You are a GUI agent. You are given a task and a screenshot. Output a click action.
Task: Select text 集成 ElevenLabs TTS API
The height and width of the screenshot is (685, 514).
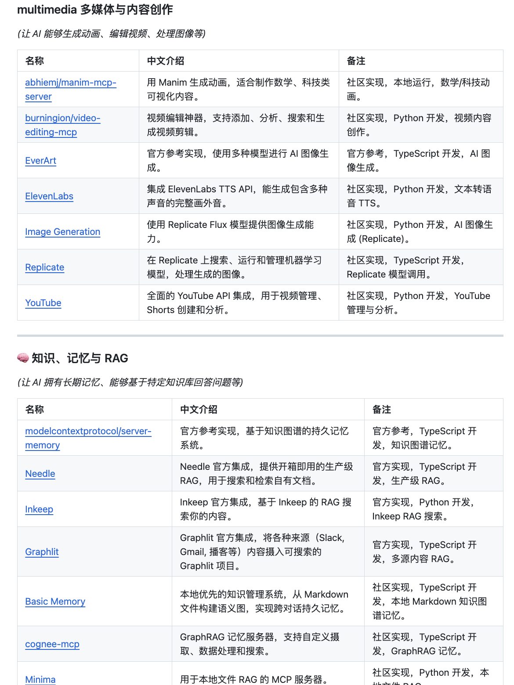(x=237, y=196)
